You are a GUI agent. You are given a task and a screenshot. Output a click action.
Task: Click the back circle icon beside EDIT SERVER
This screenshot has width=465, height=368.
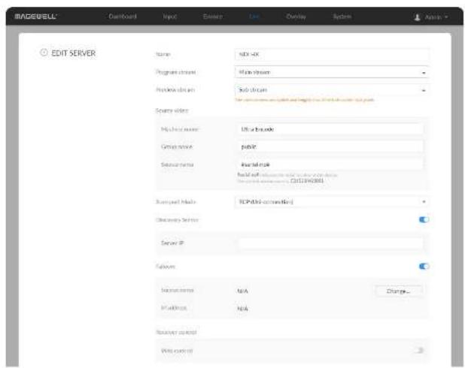click(44, 53)
